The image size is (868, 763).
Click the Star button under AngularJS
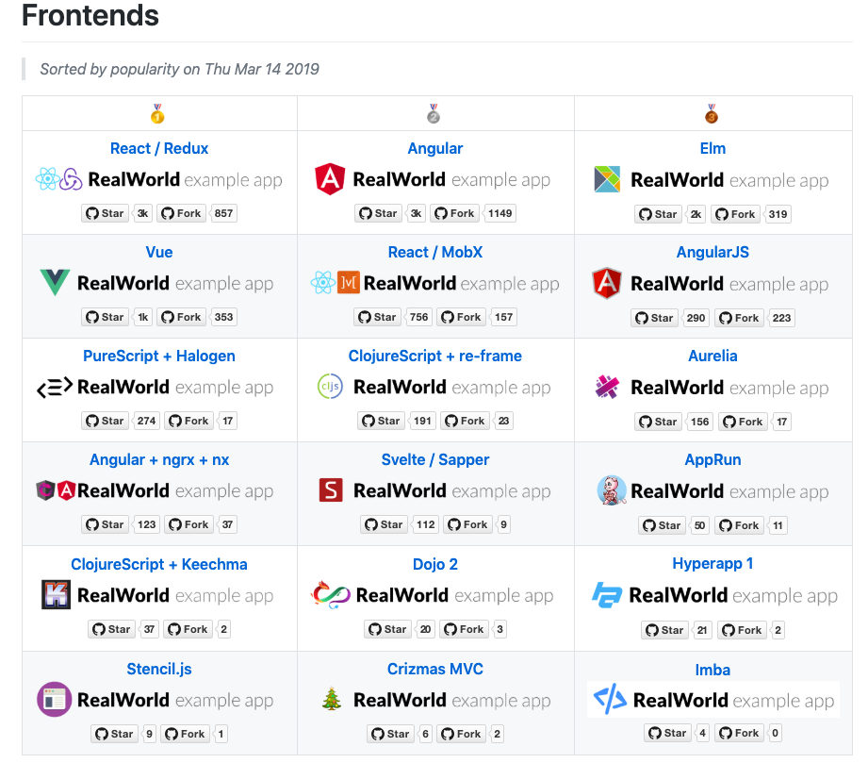pos(655,318)
